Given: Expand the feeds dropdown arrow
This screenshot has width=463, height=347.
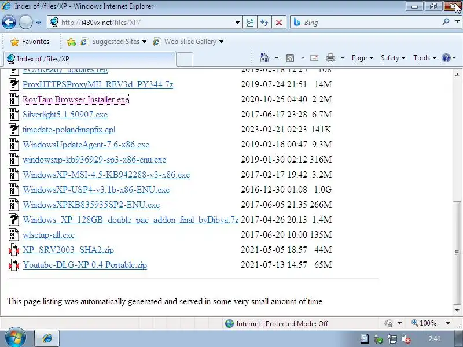Looking at the screenshot, I should coord(303,58).
